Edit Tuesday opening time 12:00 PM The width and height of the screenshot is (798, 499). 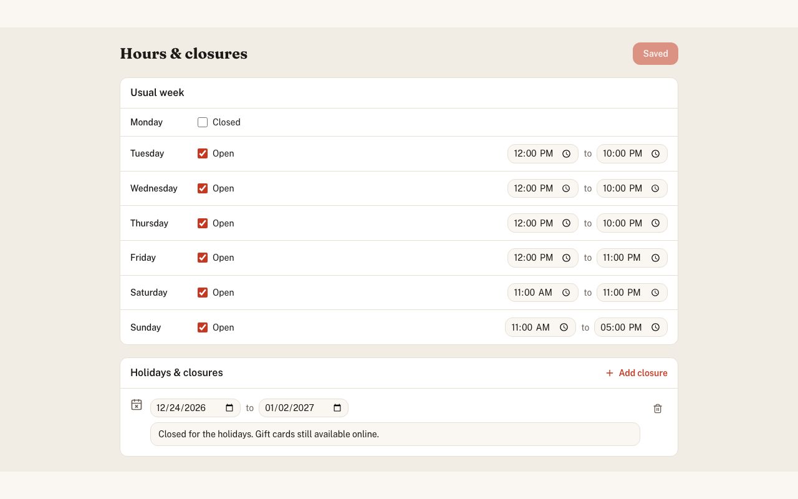(x=543, y=153)
